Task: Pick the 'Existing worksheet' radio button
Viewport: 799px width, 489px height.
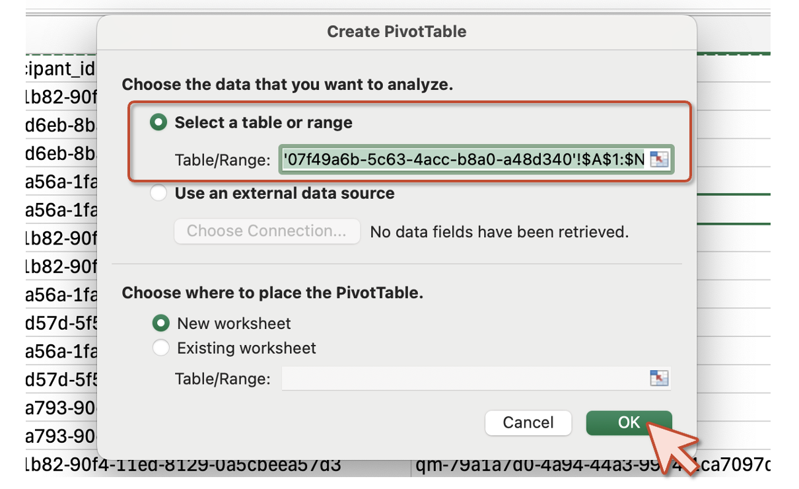Action: pos(160,348)
